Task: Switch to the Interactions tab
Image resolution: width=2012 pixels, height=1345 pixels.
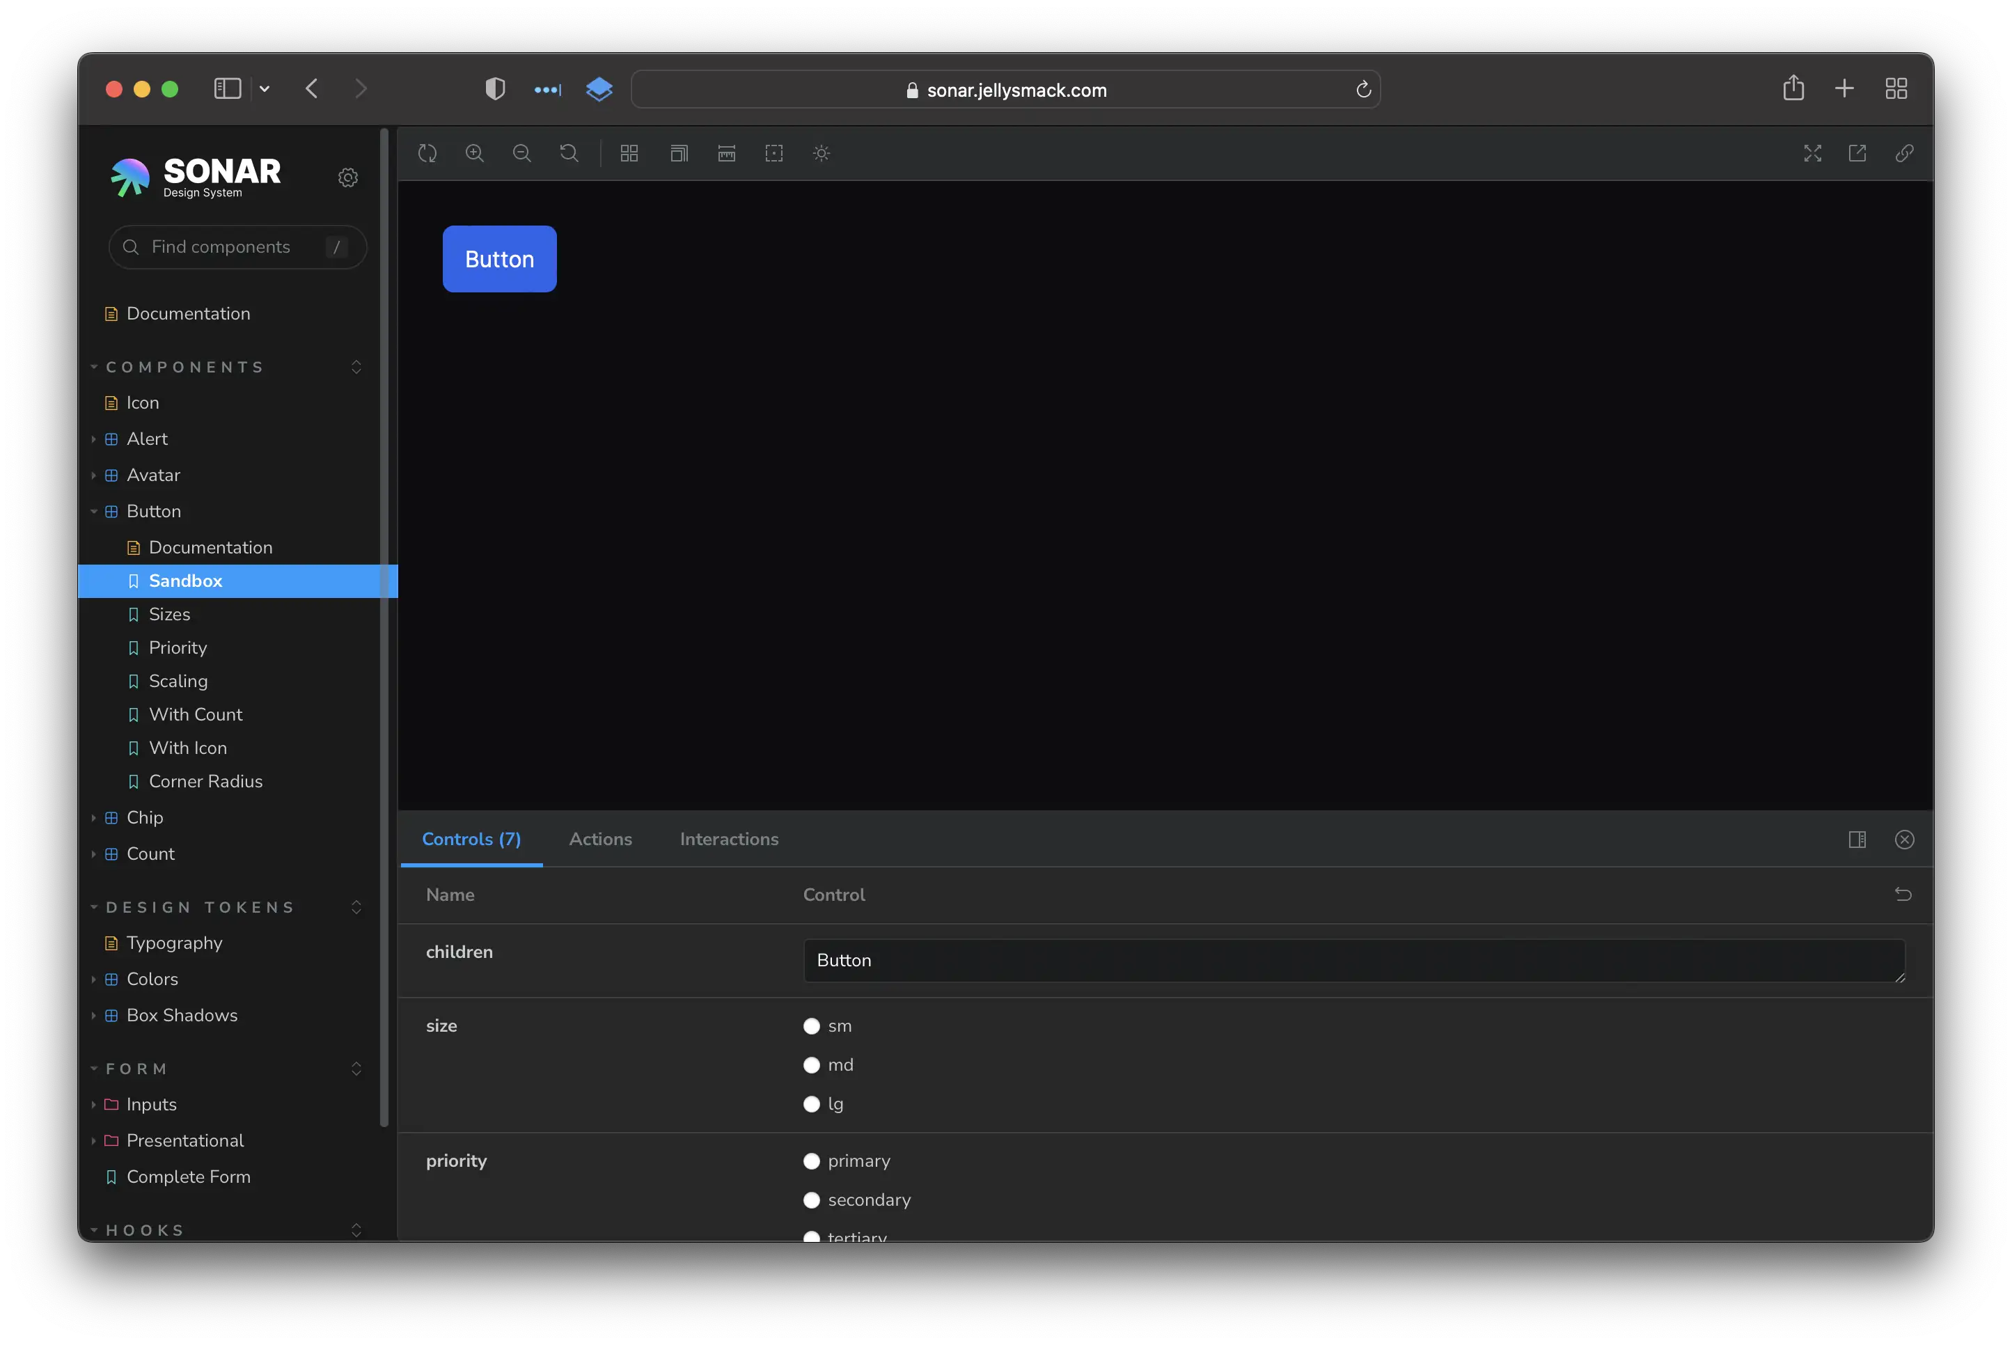Action: [x=729, y=840]
